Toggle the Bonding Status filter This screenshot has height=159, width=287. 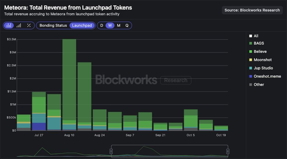(x=53, y=25)
